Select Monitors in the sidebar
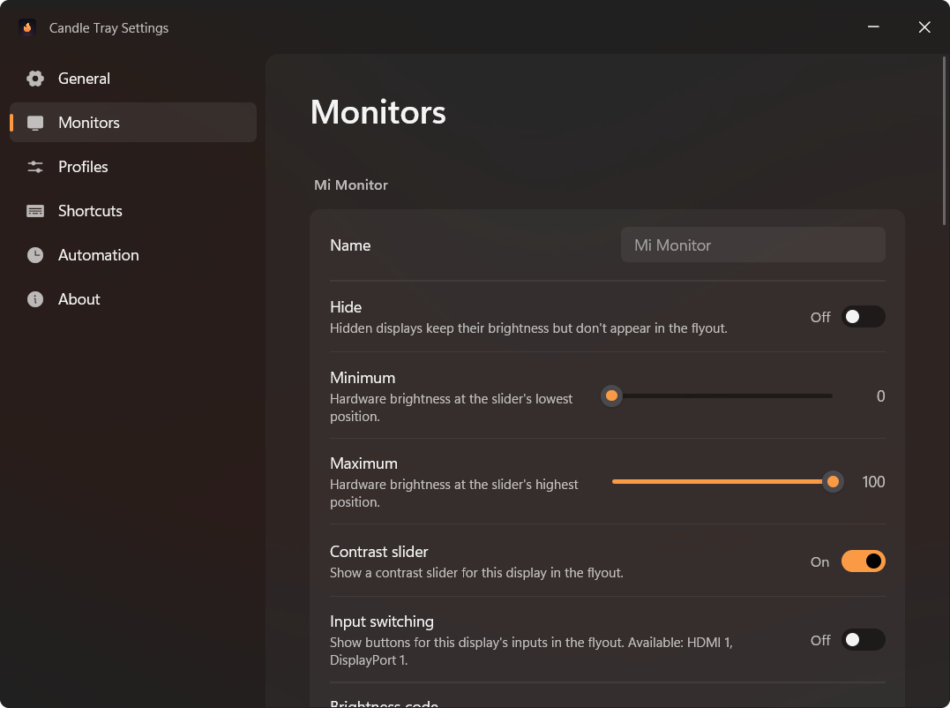 [x=133, y=123]
